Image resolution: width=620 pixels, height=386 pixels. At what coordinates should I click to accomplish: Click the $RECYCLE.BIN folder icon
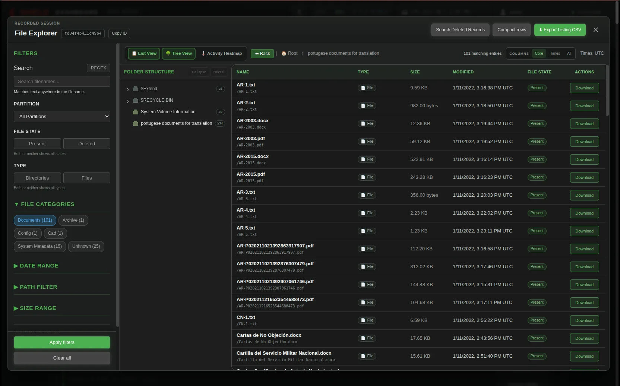pyautogui.click(x=136, y=100)
